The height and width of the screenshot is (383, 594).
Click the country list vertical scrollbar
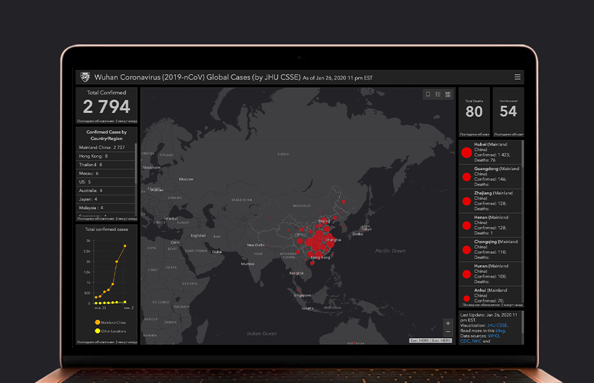point(136,164)
